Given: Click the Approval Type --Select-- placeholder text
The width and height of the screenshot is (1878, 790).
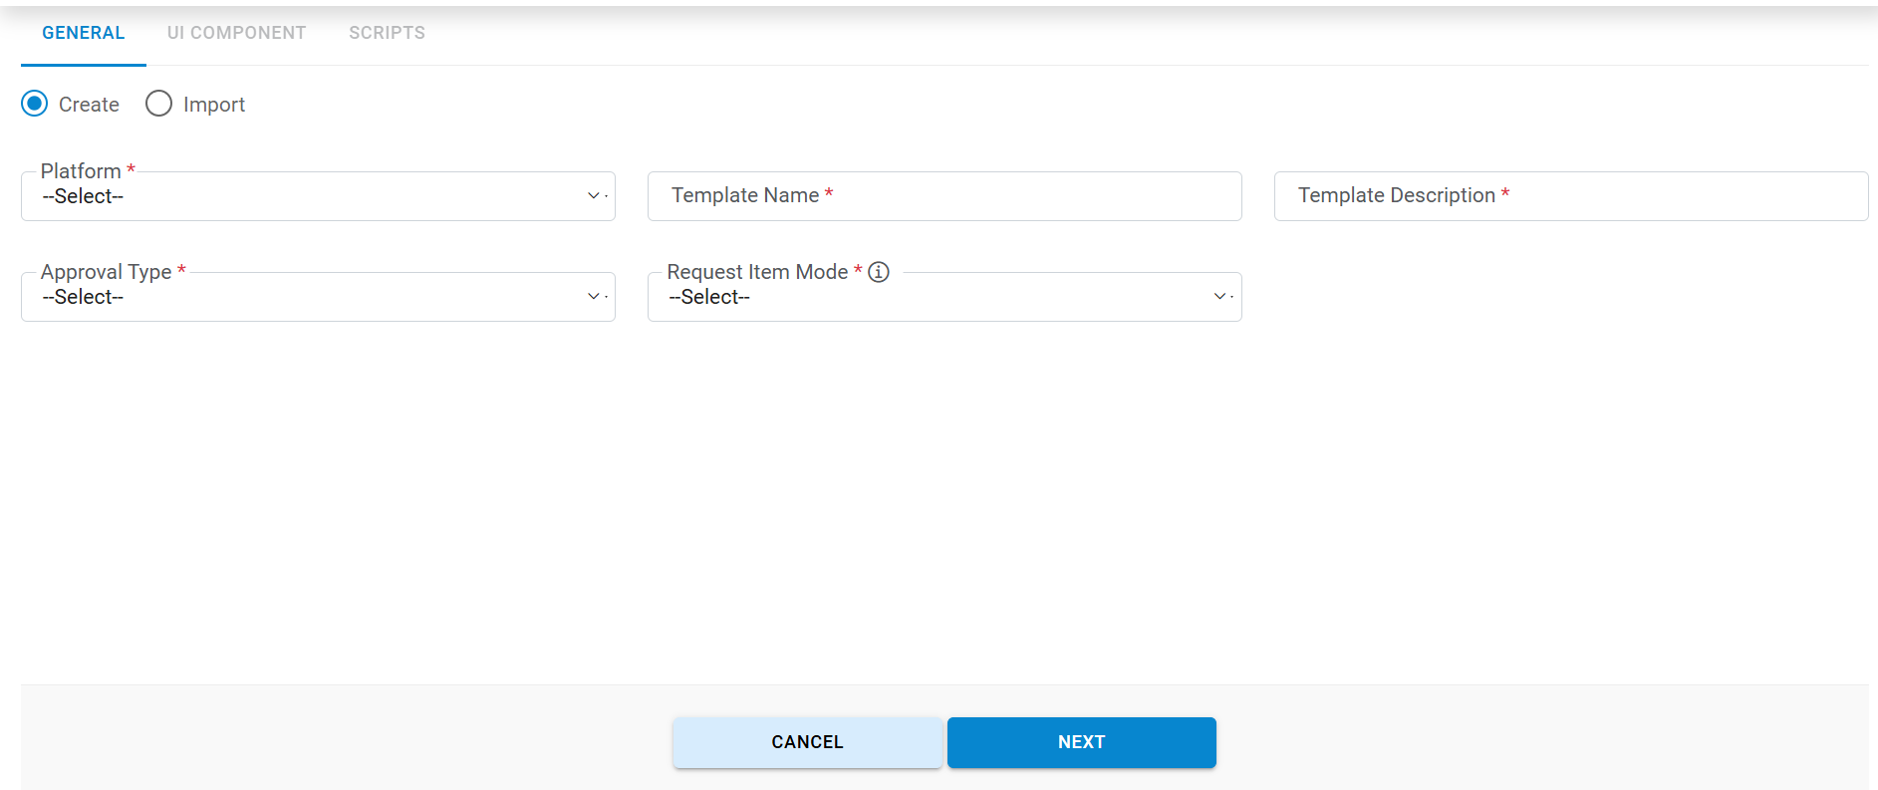Looking at the screenshot, I should click(x=83, y=298).
